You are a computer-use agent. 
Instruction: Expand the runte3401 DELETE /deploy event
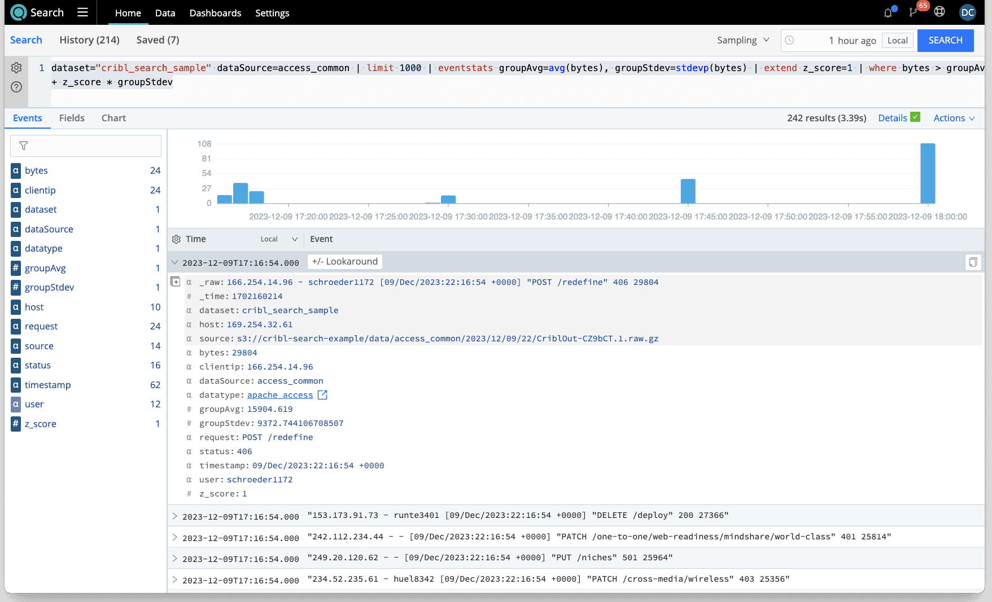tap(175, 516)
